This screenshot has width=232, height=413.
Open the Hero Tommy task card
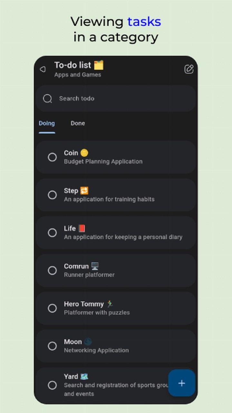[116, 308]
